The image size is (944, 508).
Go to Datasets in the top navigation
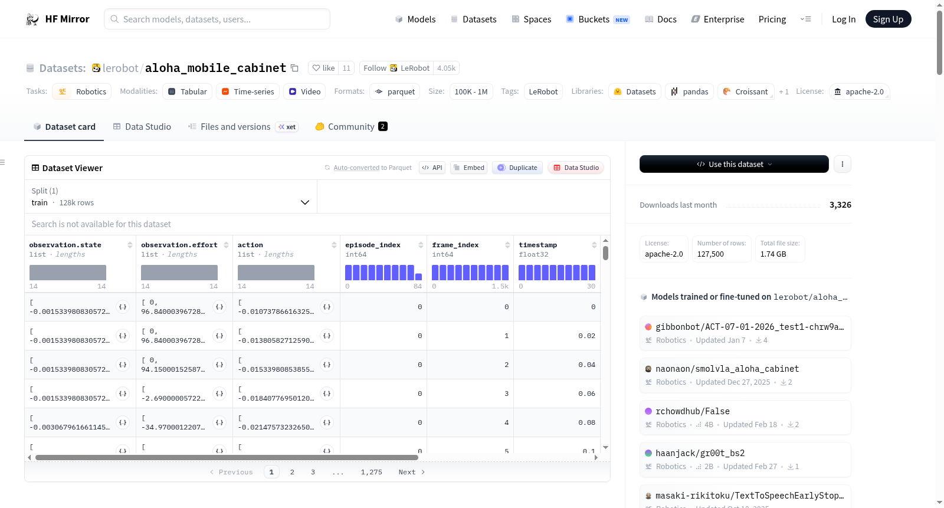[x=474, y=19]
